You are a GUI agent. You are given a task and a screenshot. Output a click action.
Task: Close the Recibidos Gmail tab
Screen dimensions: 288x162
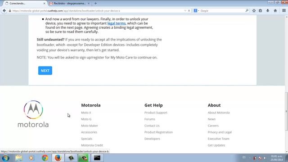(89, 3)
